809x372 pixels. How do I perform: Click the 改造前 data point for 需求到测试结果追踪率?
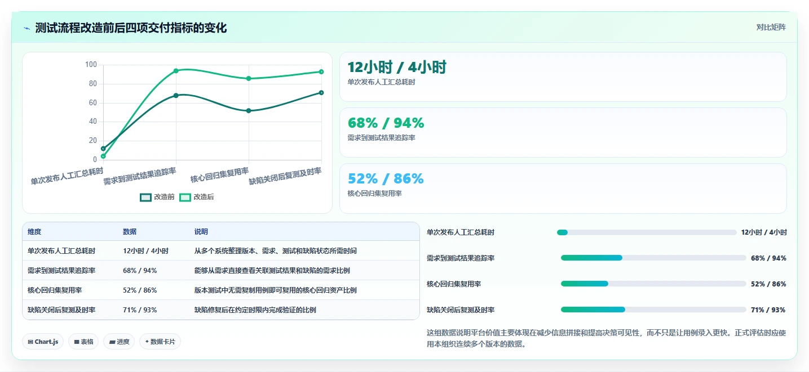point(176,96)
